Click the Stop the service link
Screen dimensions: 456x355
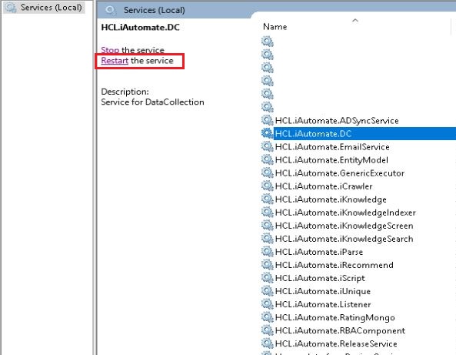click(110, 50)
